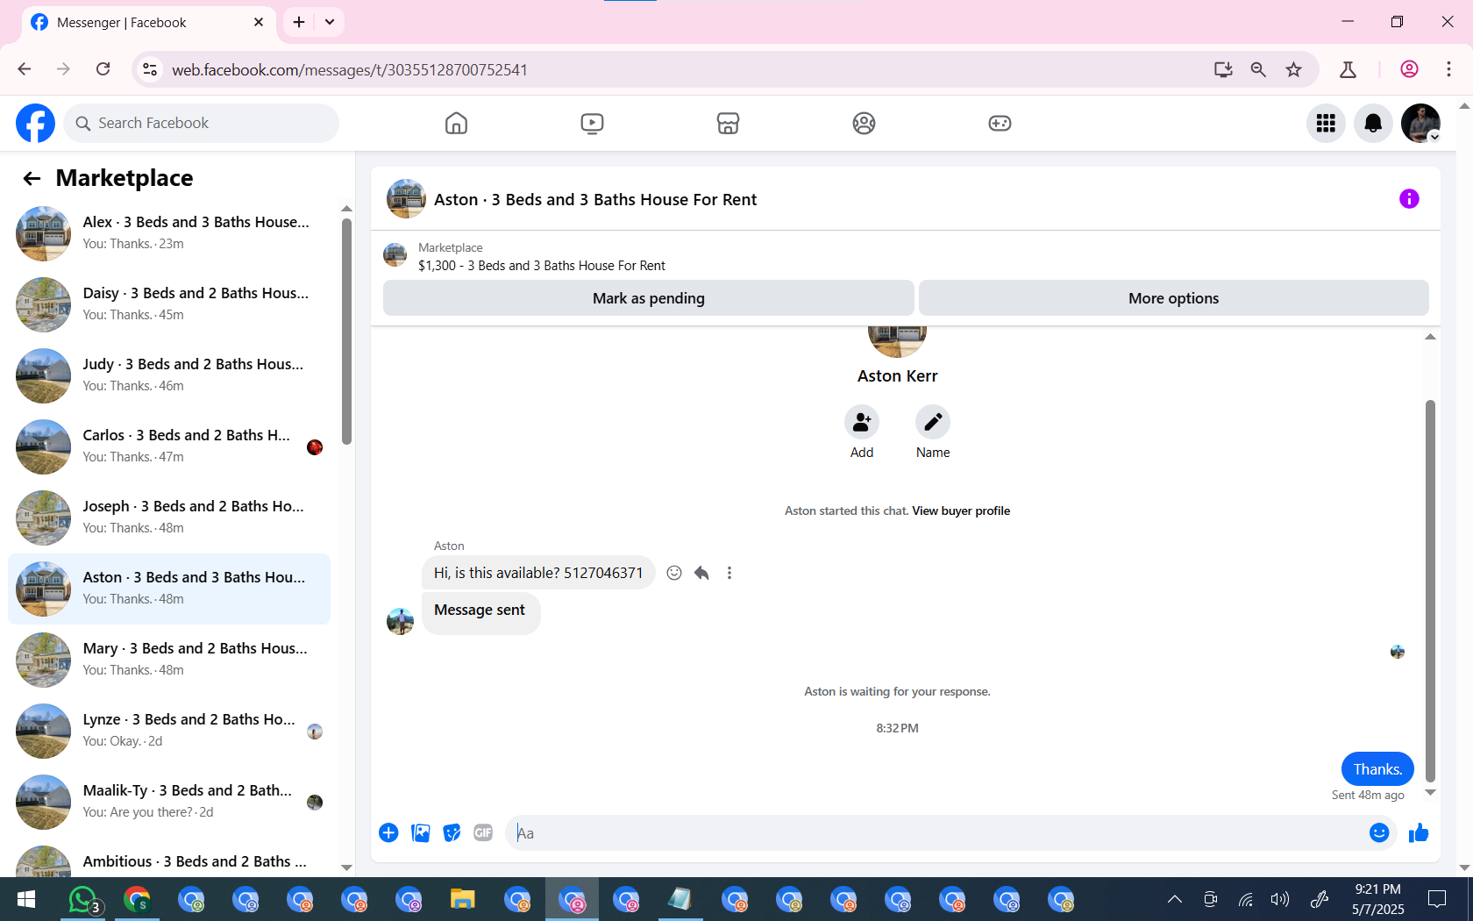Open Alex 3 Beds and 3 Baths conversation

coord(169,233)
